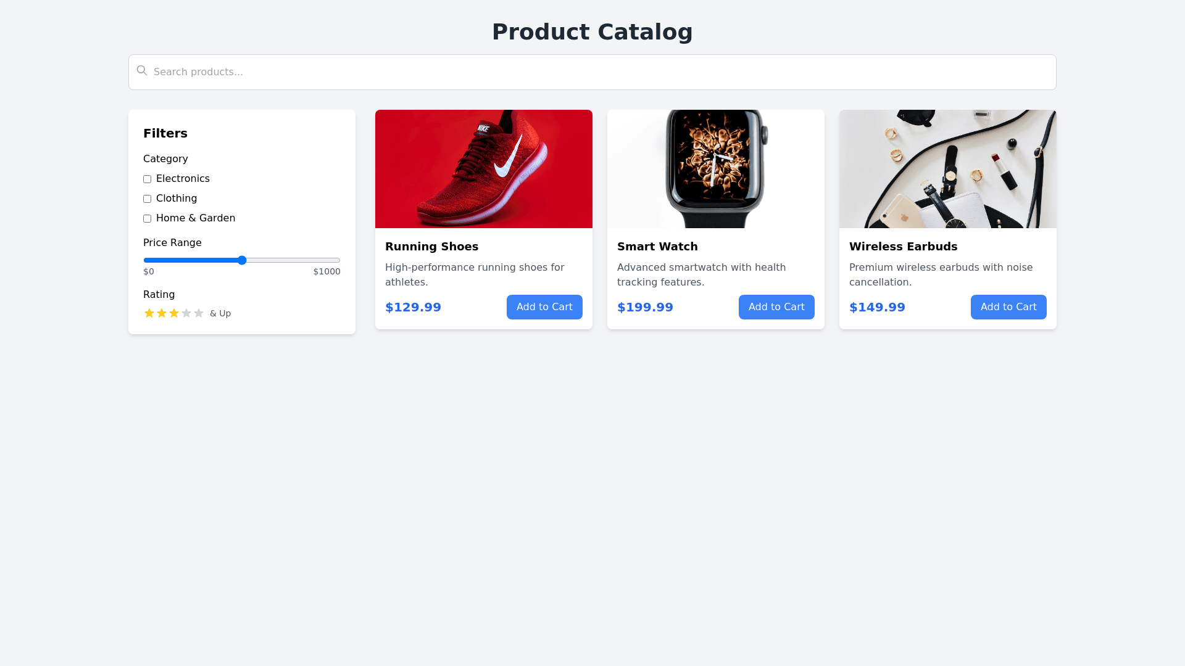This screenshot has height=666, width=1185.
Task: Open the Wireless Earbuds product image
Action: 948,169
